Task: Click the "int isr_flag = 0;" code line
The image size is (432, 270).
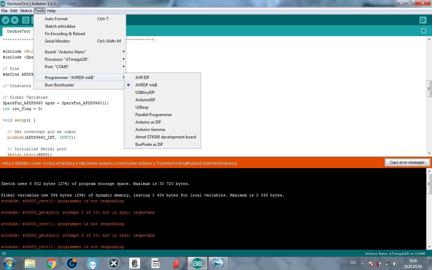Action: point(23,109)
